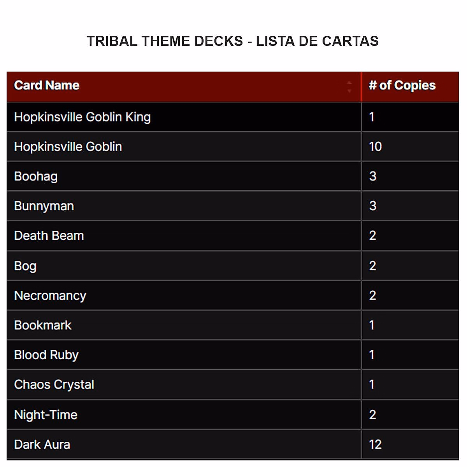
Task: Click the Night-Time card name
Action: click(46, 415)
